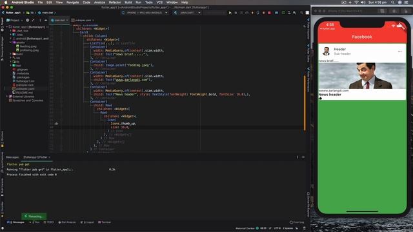Hide the Project panel with minus icon

[x=46, y=20]
